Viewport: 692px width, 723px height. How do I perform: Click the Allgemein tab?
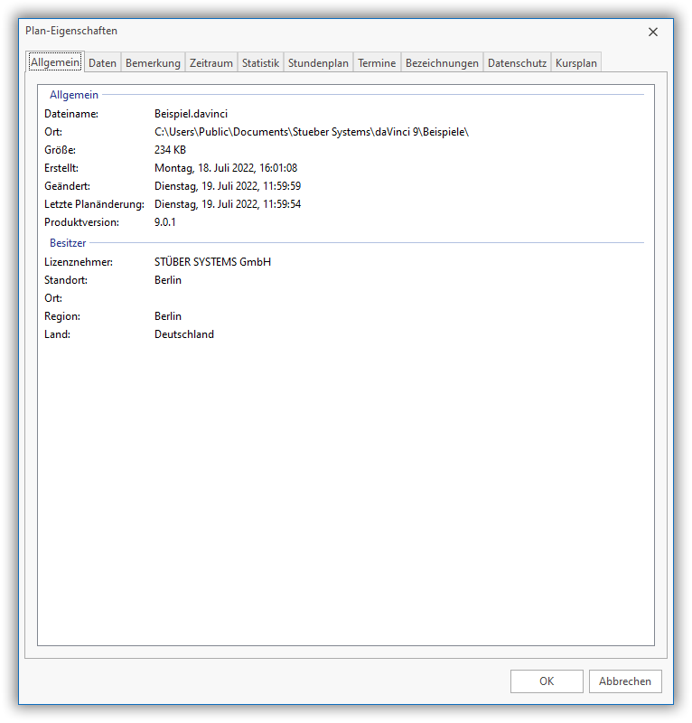(55, 62)
